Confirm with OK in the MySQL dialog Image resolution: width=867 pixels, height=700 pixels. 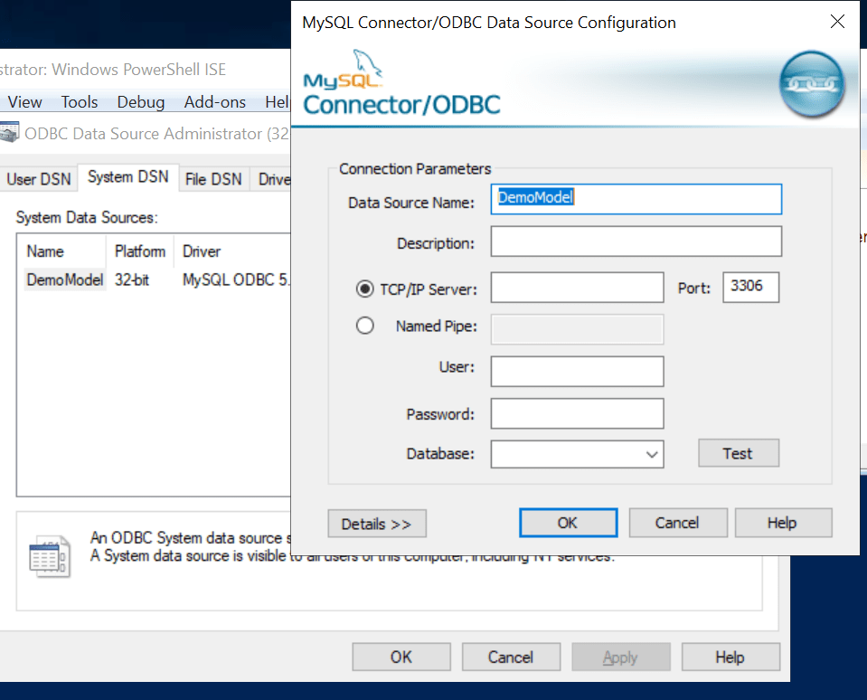click(x=568, y=522)
